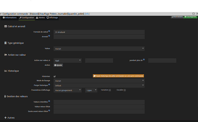198x122 pixels.
Task: Open the Purger historique dropdown
Action: 99,86
